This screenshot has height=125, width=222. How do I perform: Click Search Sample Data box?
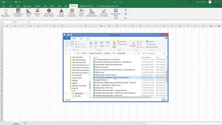[x=153, y=53]
